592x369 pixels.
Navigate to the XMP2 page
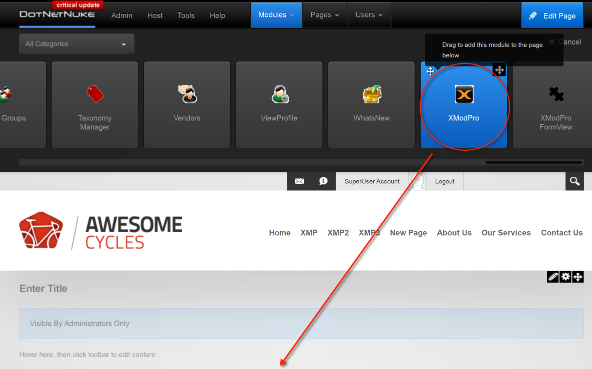coord(338,233)
